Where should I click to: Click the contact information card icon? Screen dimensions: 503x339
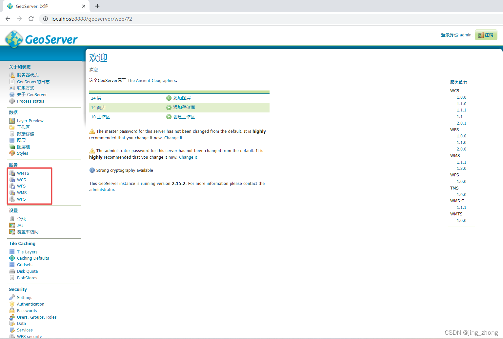tap(12, 88)
